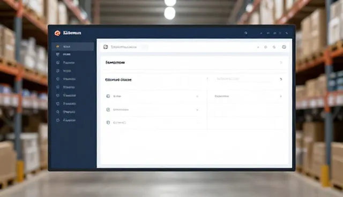Expand the chevron on the second list row
The height and width of the screenshot is (197, 343).
point(197,110)
